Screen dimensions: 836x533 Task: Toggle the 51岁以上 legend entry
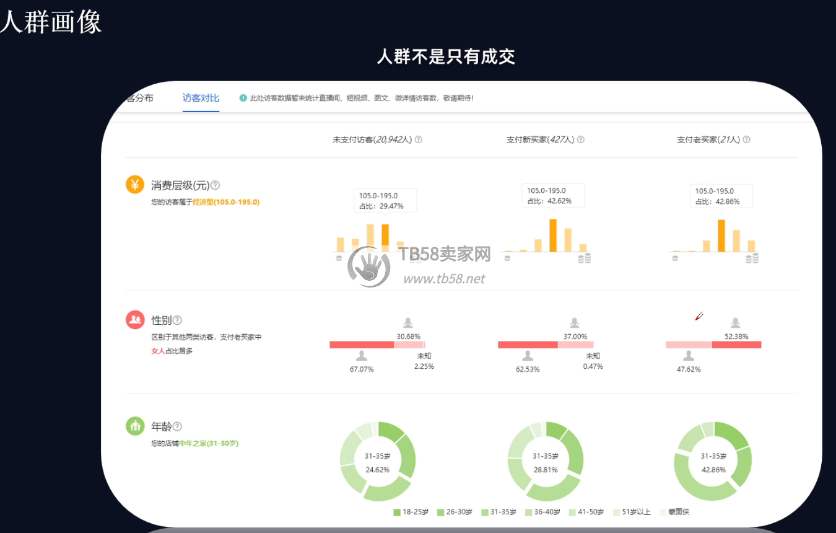[x=632, y=512]
